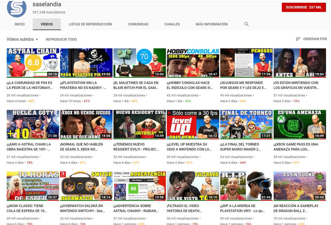Click title OVERWATCH SALDRÁ EN NINTENDO SWITCH
Image resolution: width=331 pixels, height=225 pixels.
point(82,208)
